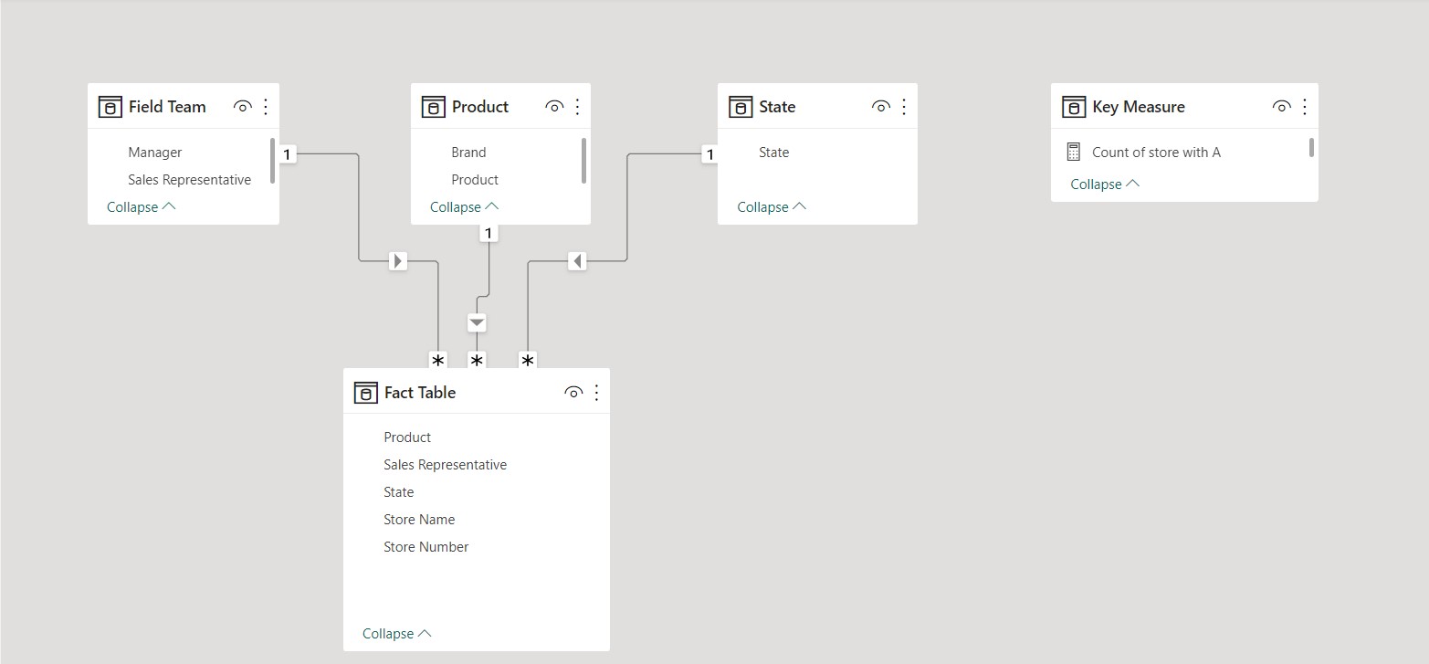The width and height of the screenshot is (1429, 664).
Task: Collapse the Field Team table card
Action: coord(141,207)
